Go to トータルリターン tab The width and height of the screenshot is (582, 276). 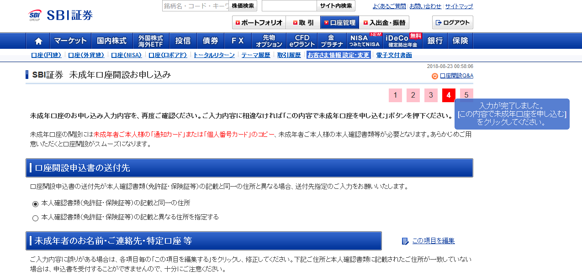[214, 55]
